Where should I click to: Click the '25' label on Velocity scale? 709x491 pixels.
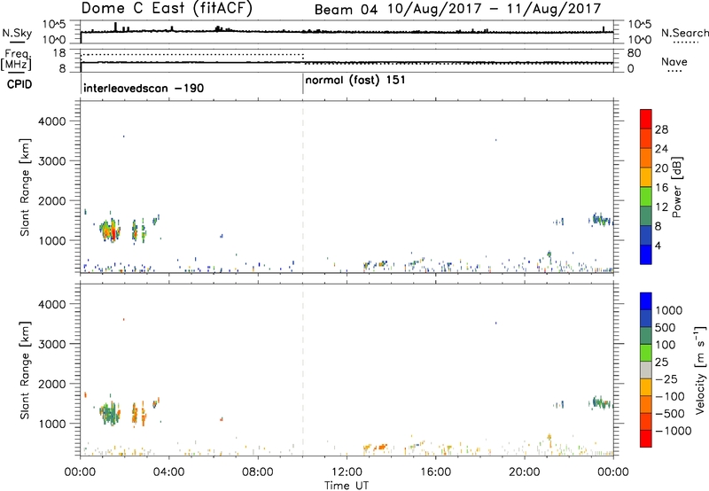[x=662, y=362]
